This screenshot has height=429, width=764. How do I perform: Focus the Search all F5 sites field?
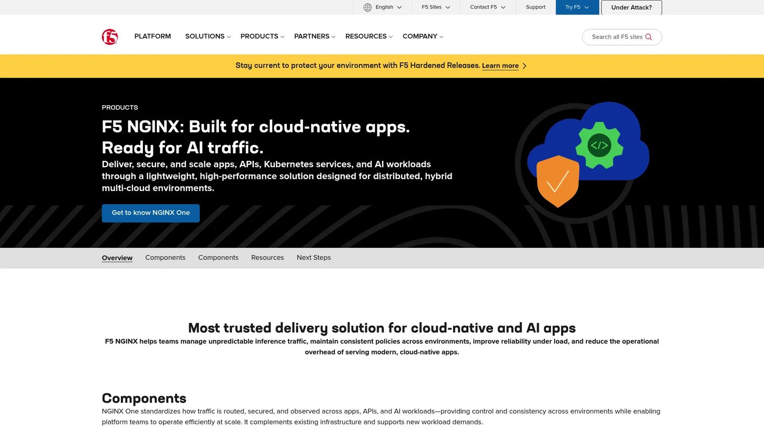coord(622,37)
